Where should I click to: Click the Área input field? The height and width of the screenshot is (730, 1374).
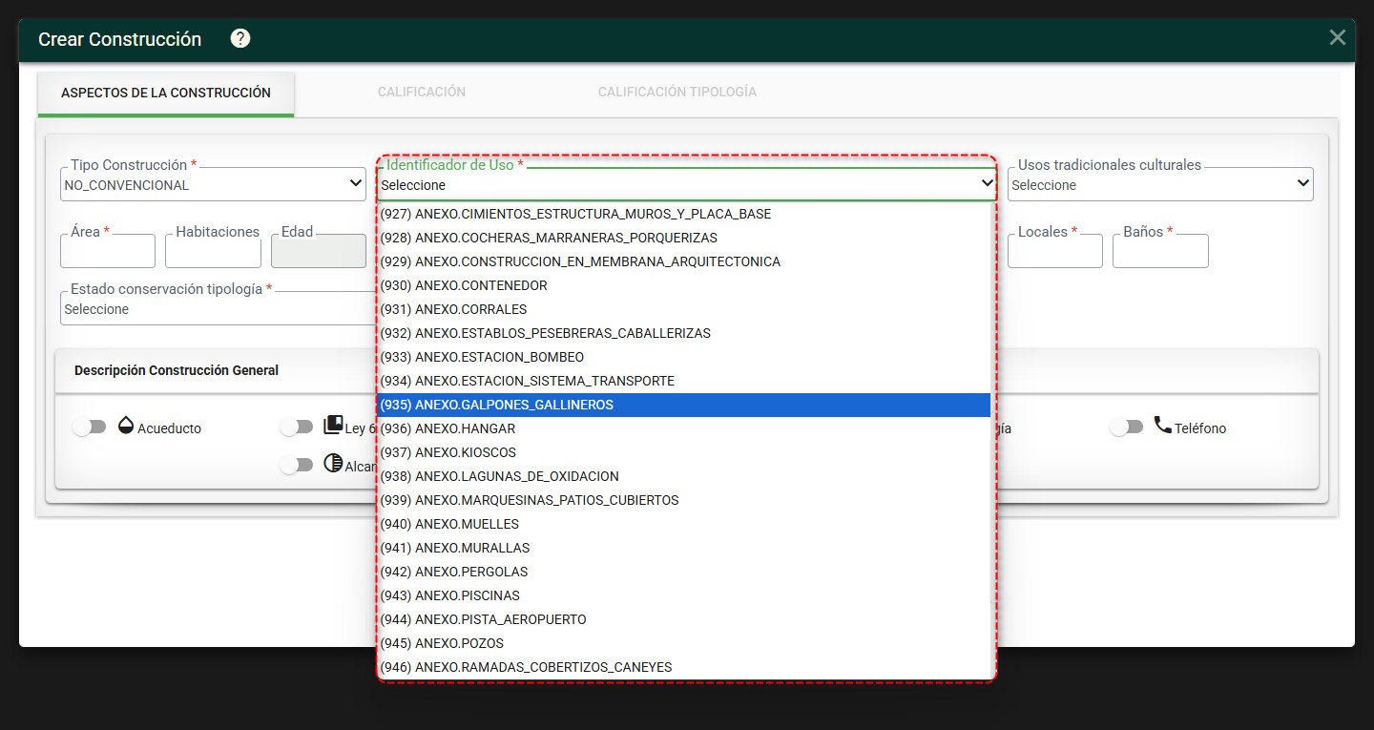pos(108,251)
